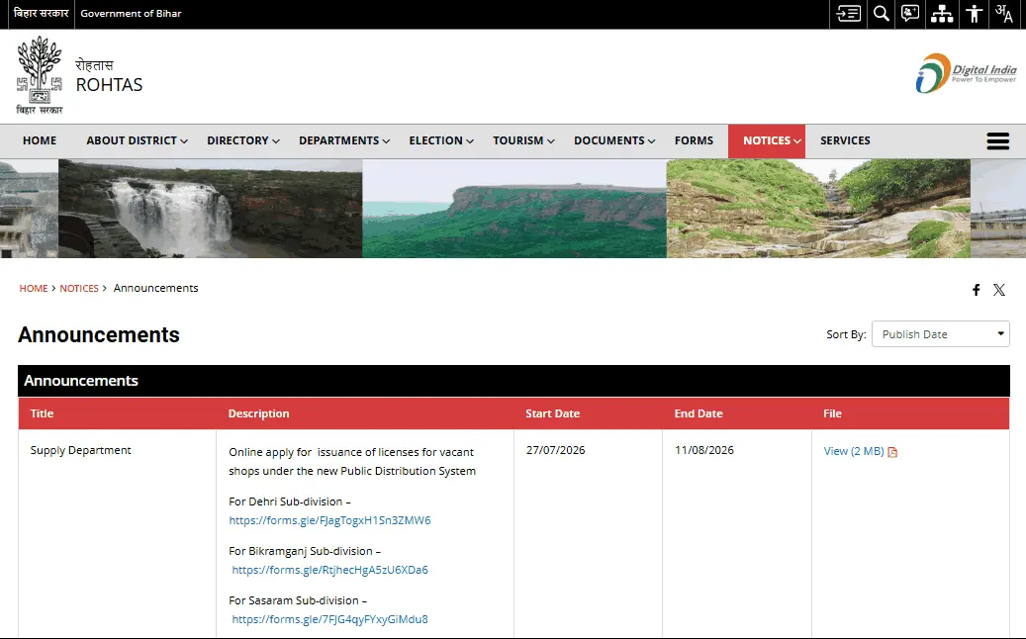Open the Dehri Sub-division form link
Image resolution: width=1026 pixels, height=639 pixels.
click(x=329, y=520)
